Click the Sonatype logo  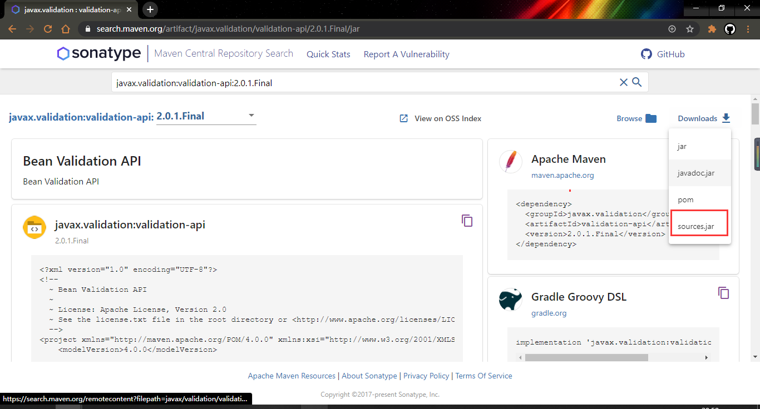[99, 53]
